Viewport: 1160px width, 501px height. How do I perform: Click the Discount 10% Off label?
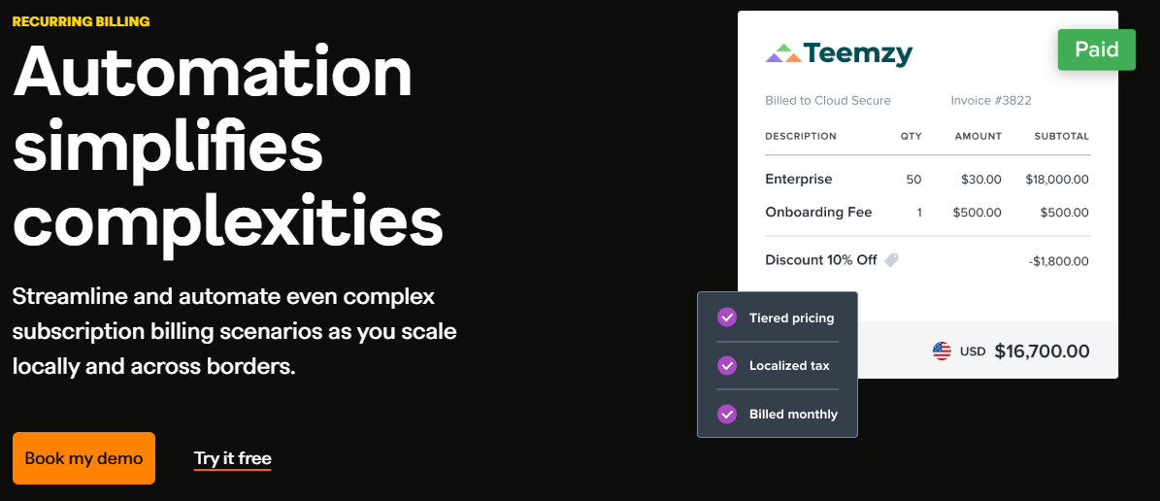tap(821, 260)
